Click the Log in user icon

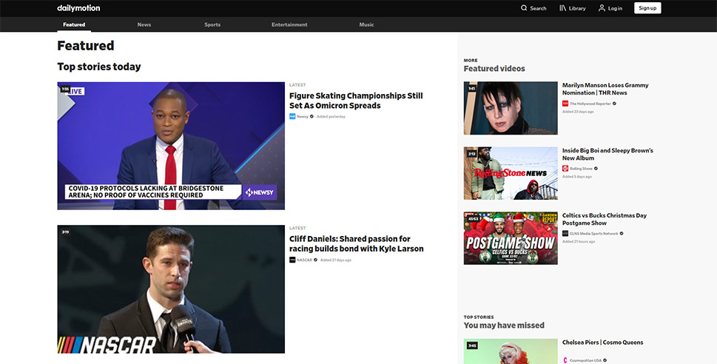pyautogui.click(x=602, y=8)
